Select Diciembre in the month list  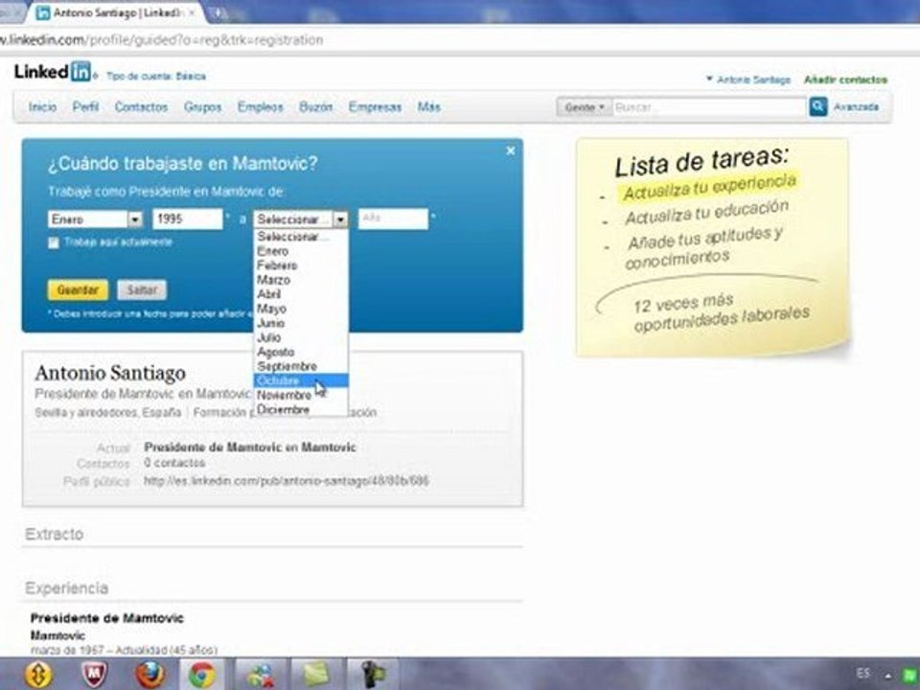(301, 409)
